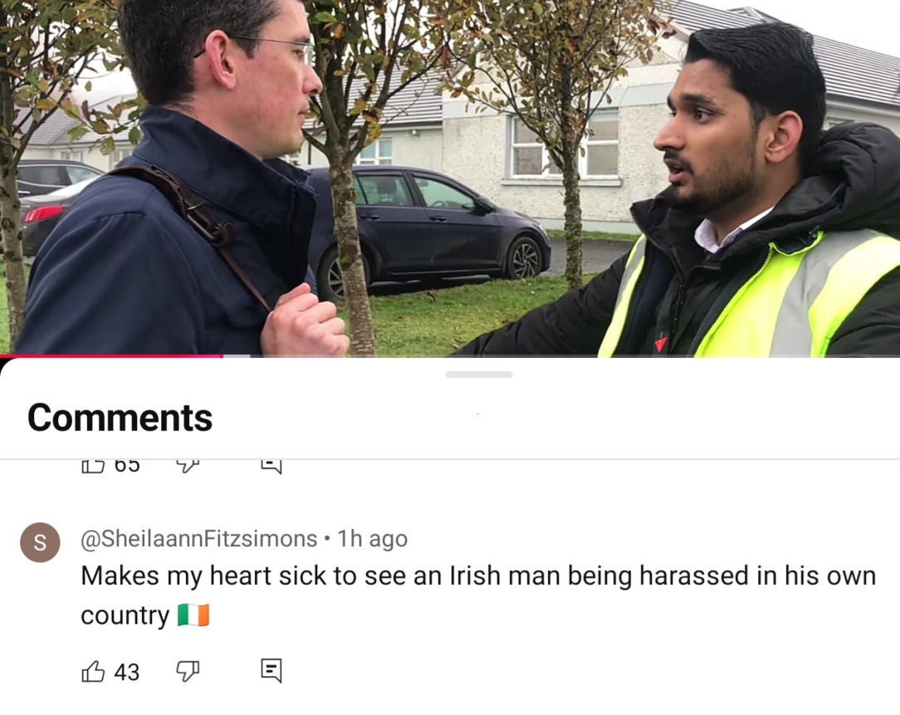Reply to the previous comment above
Viewport: 900px width, 715px height.
pos(271,467)
